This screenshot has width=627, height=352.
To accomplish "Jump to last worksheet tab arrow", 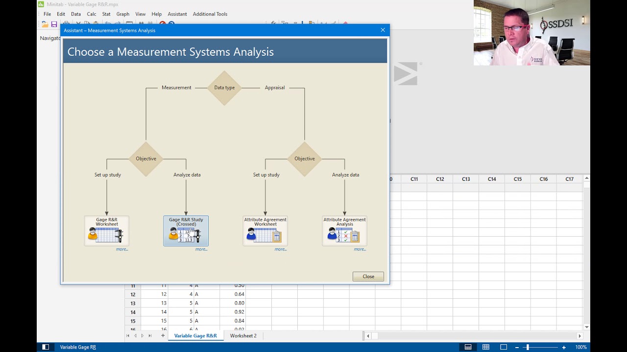I will 150,336.
